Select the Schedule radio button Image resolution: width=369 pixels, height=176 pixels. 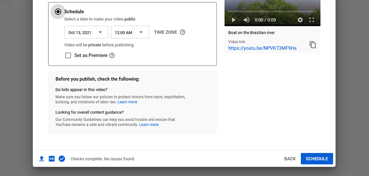[x=58, y=11]
